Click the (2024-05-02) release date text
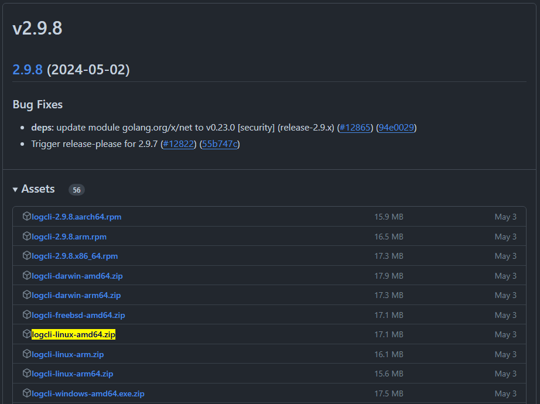540x404 pixels. pos(88,70)
